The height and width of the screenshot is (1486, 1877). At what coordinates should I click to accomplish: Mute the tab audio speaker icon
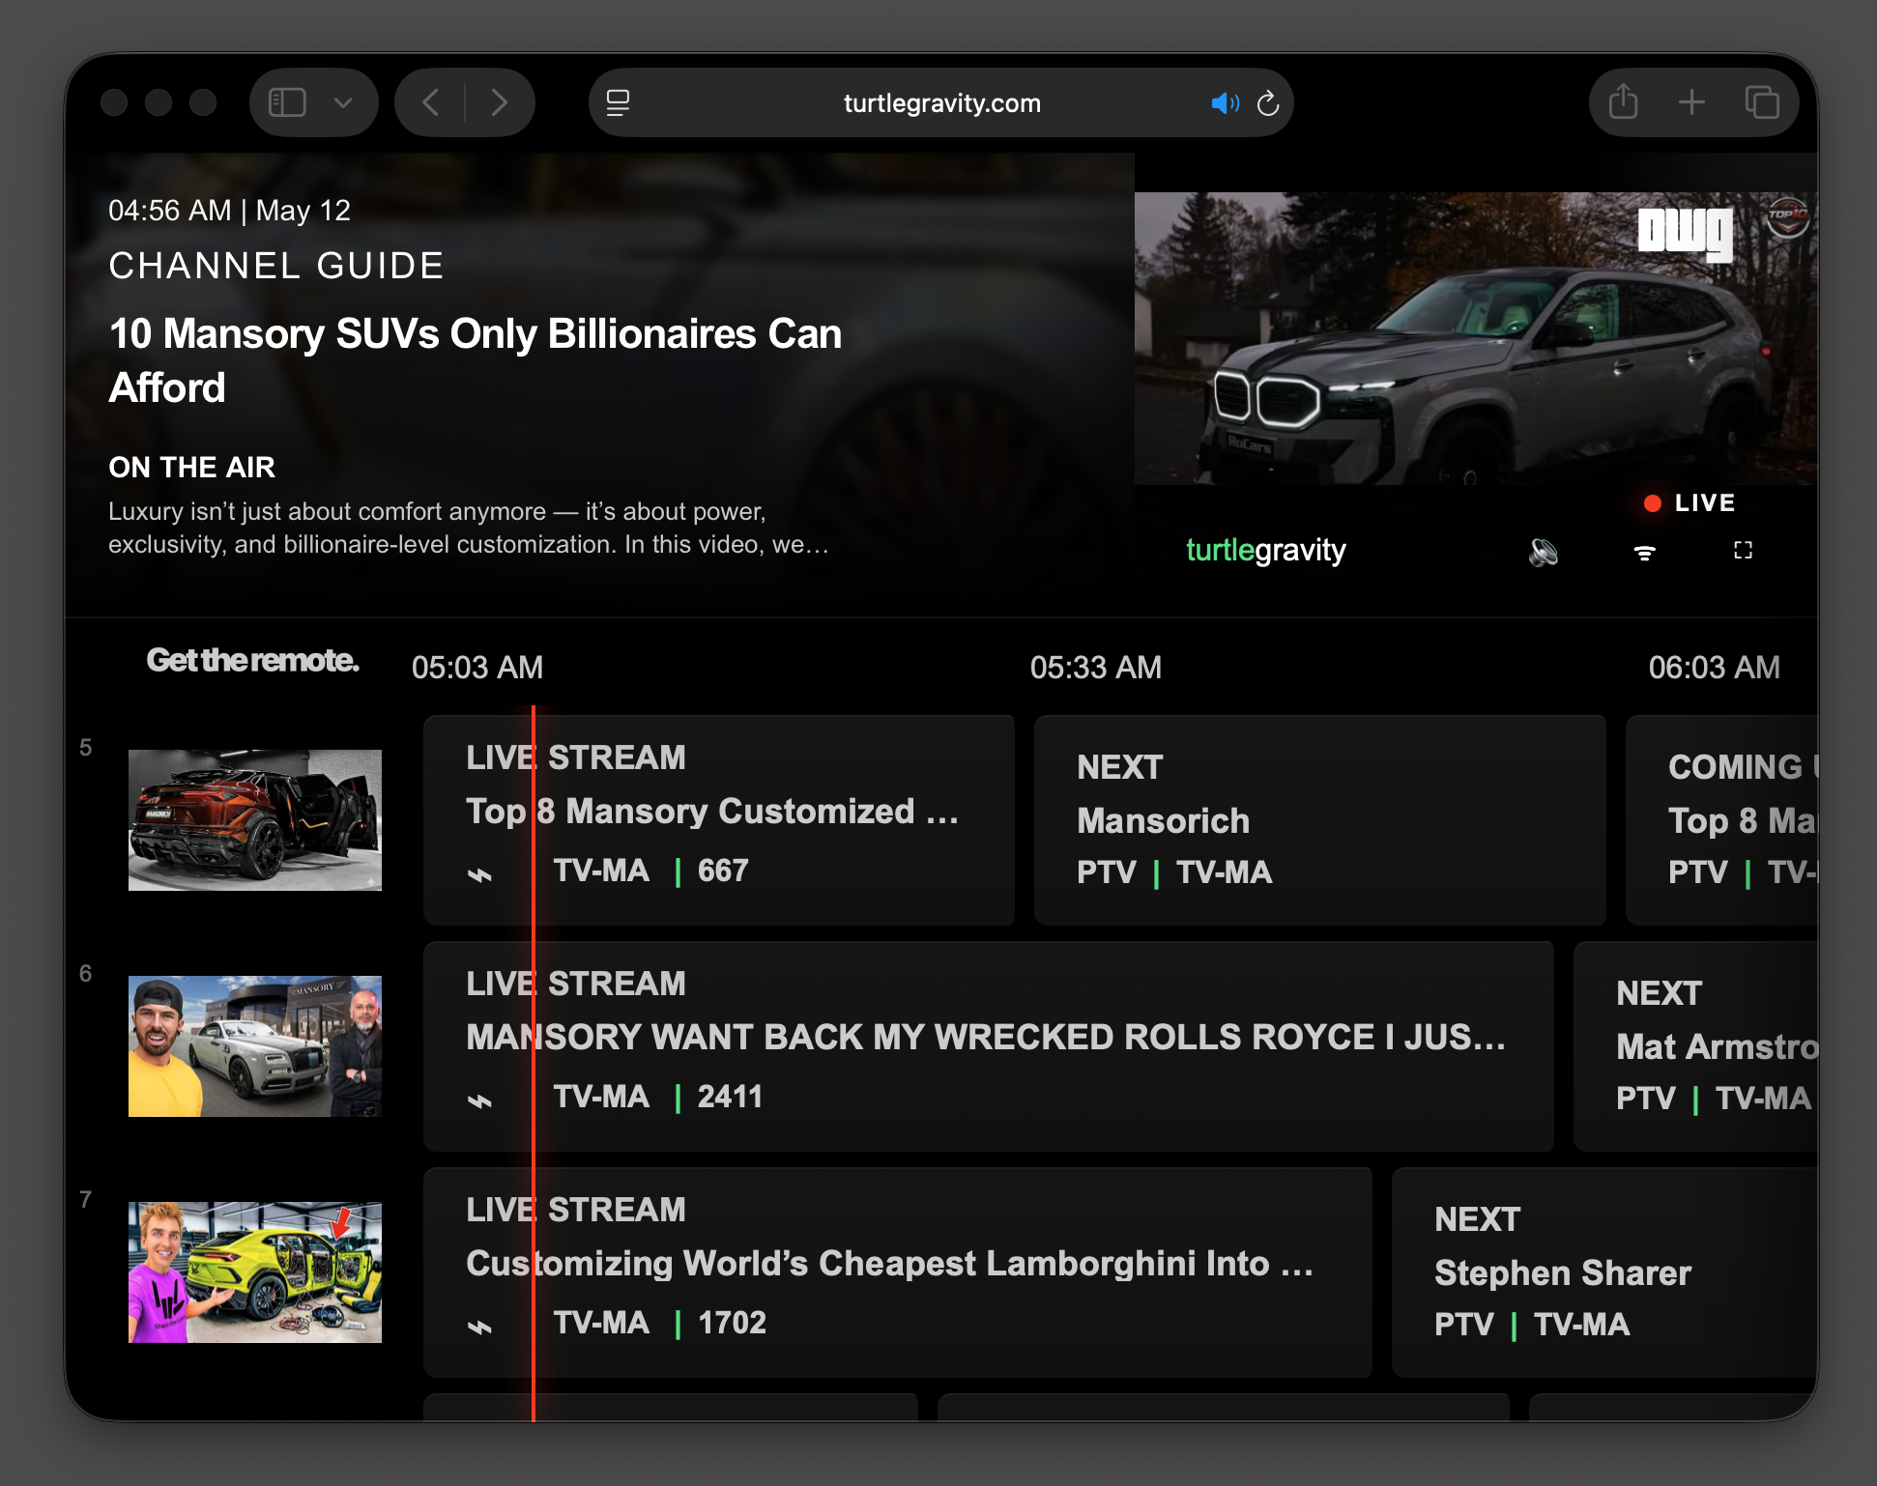tap(1225, 102)
